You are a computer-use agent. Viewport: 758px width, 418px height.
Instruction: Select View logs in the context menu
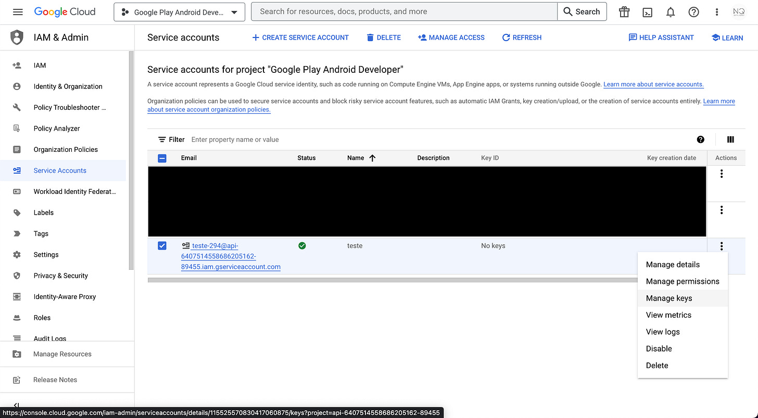[x=683, y=332]
